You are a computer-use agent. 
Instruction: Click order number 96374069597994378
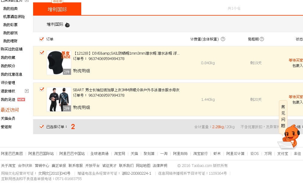[107, 95]
